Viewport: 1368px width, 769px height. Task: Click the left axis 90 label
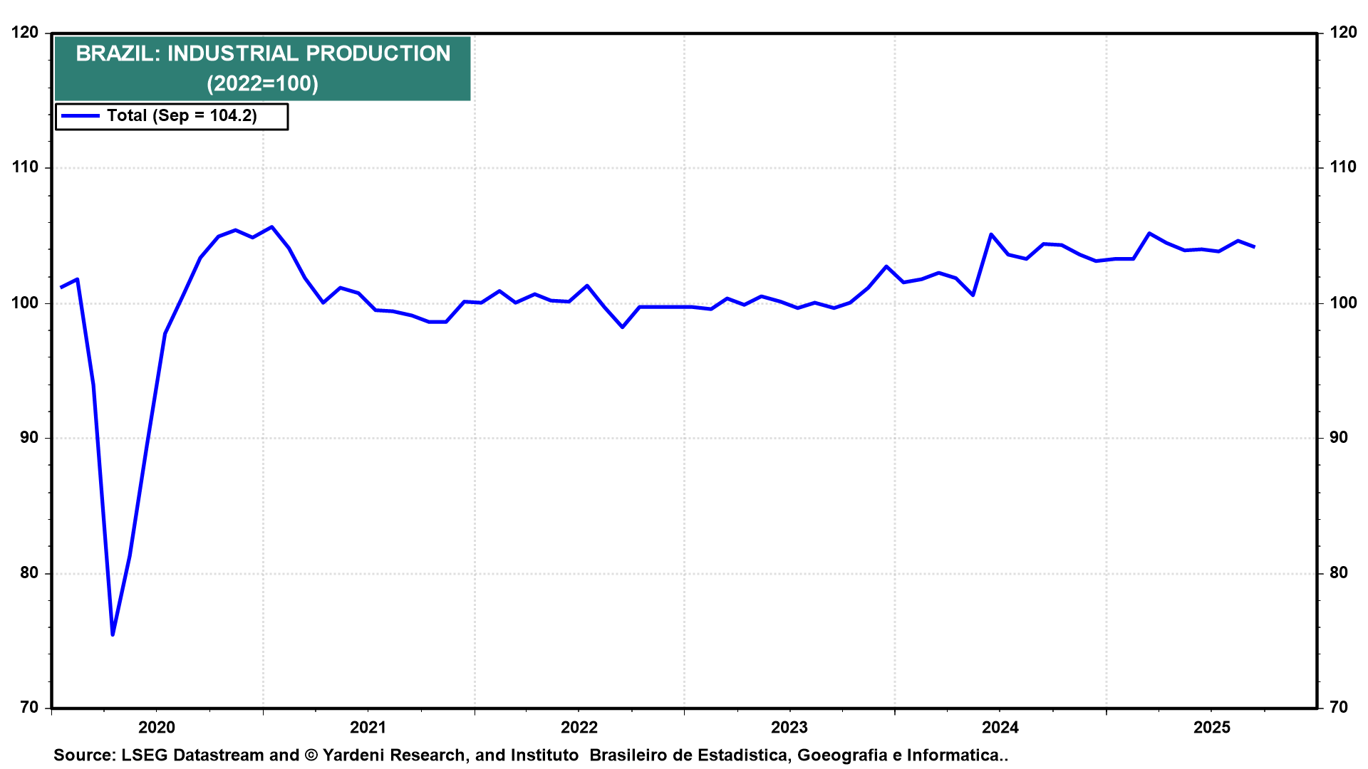[x=29, y=438]
